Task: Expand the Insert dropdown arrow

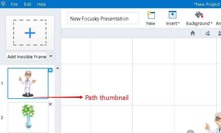Action: tap(179, 23)
